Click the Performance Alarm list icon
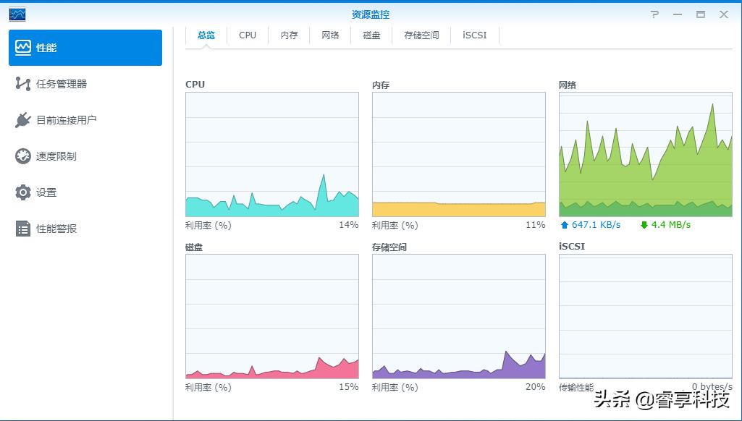742x421 pixels. (x=25, y=229)
